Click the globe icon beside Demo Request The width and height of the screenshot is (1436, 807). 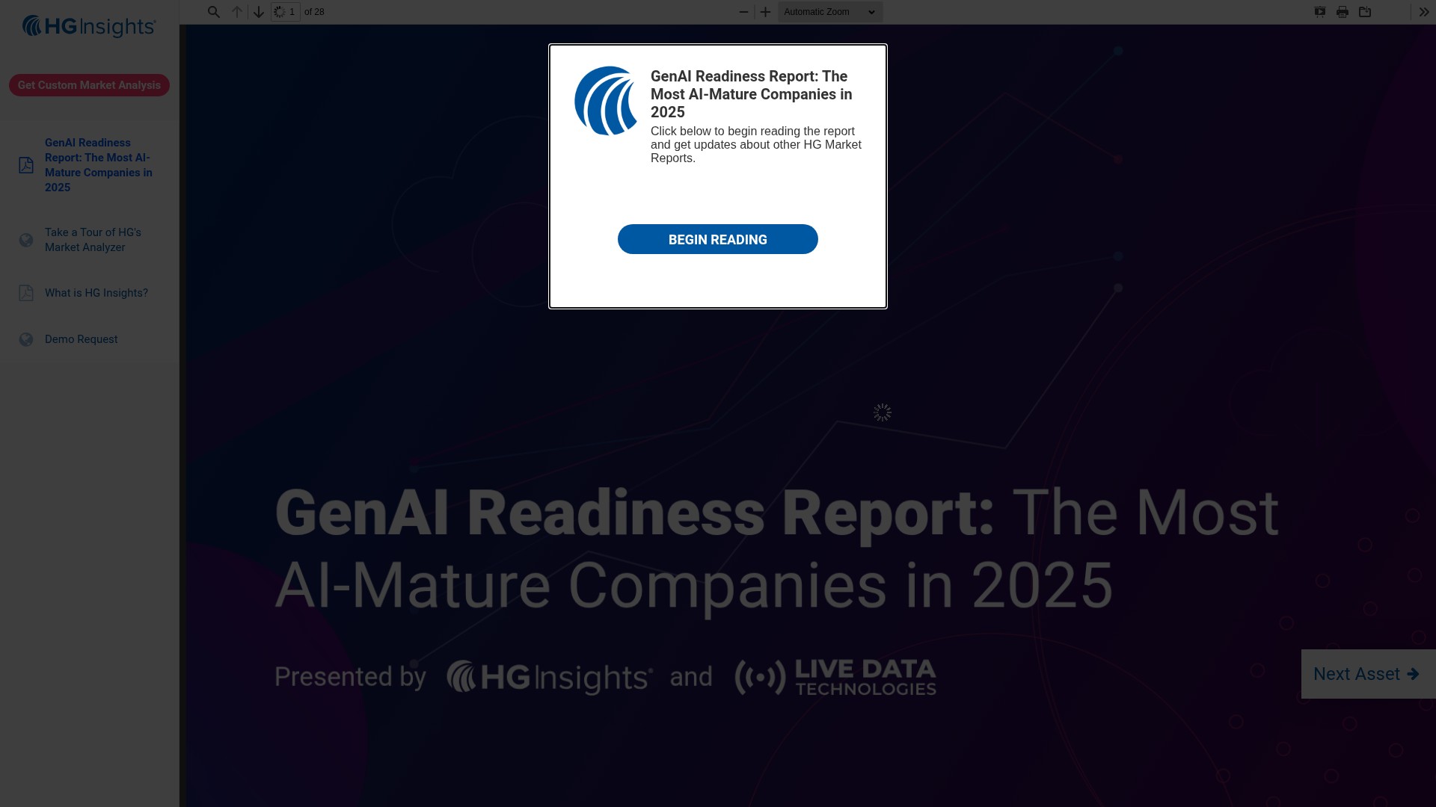(x=26, y=340)
